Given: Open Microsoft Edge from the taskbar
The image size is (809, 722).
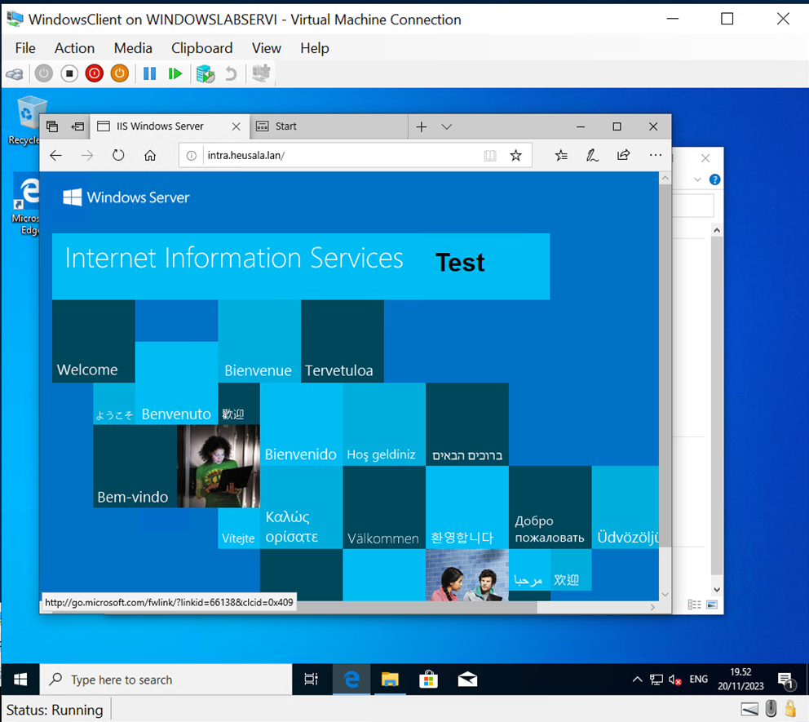Looking at the screenshot, I should (x=351, y=679).
